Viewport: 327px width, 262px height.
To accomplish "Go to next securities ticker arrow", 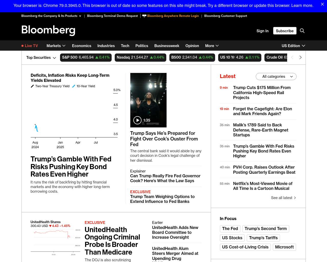I will coord(300,57).
